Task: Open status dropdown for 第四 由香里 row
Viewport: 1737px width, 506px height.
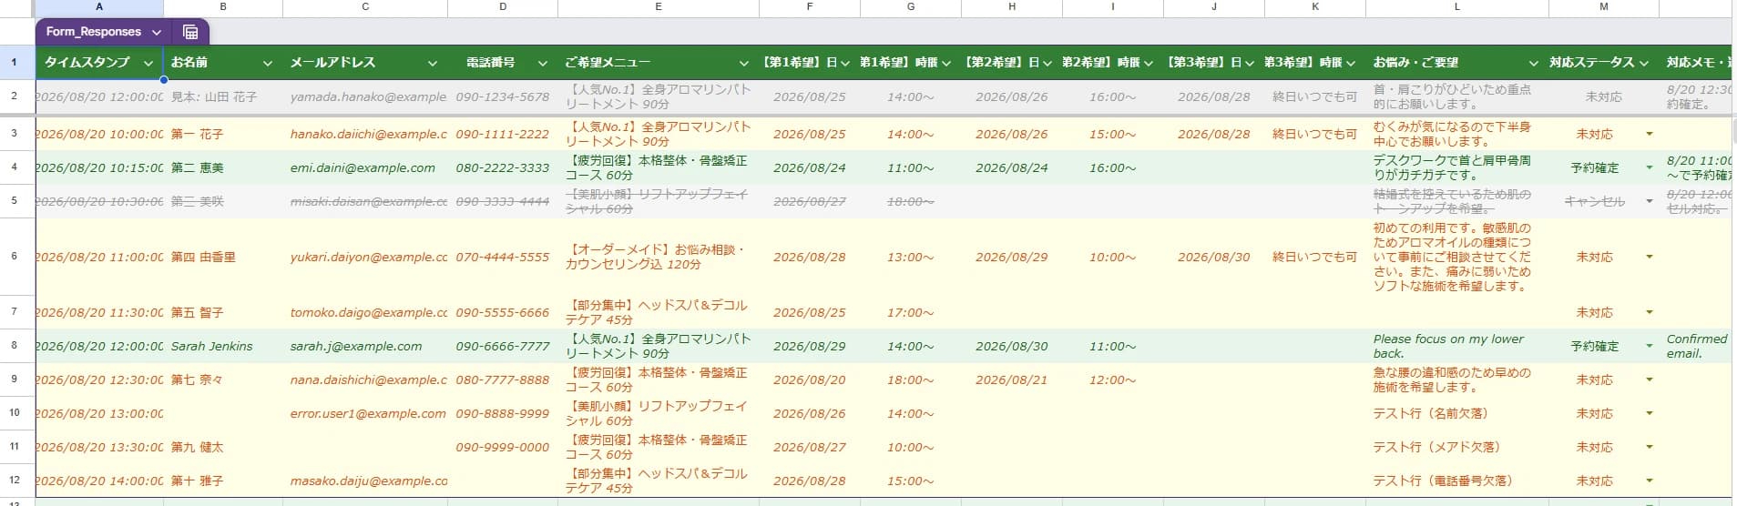Action: (1649, 257)
